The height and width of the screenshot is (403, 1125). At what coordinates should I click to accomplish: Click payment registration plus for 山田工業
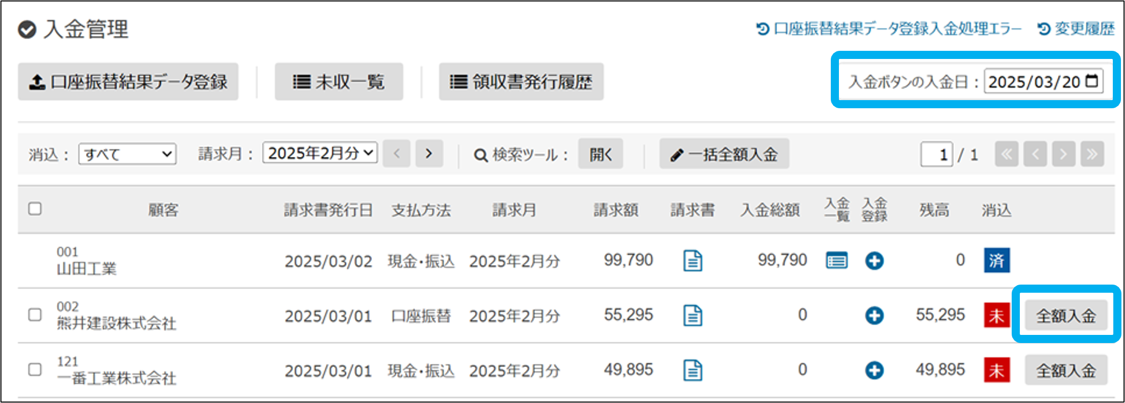pos(874,261)
